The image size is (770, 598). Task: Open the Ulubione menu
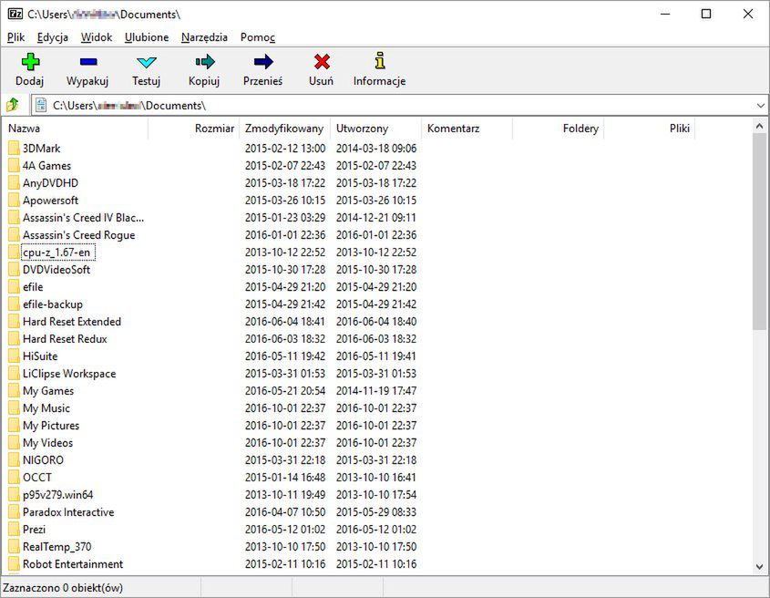point(147,37)
